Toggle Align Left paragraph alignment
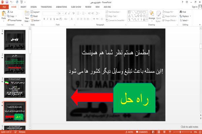Viewport: 202px width, 134px height. coord(78,19)
